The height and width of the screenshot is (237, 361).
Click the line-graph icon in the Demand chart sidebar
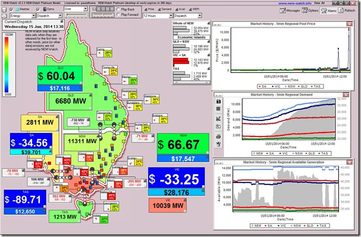pyautogui.click(x=218, y=118)
